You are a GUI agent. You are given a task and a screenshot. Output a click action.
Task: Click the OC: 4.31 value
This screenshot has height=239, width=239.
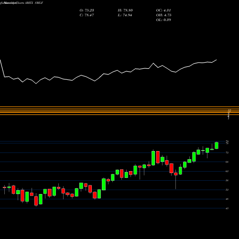(x=163, y=11)
